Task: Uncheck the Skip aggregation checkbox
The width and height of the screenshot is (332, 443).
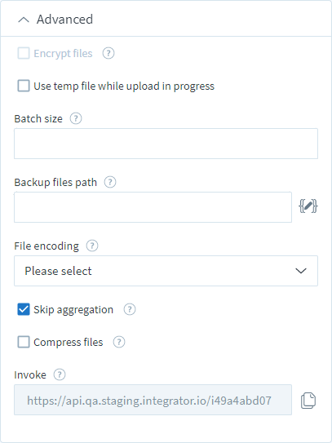Action: tap(24, 309)
